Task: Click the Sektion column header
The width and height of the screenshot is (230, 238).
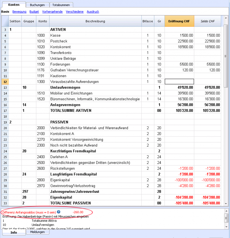Action: tap(15, 21)
